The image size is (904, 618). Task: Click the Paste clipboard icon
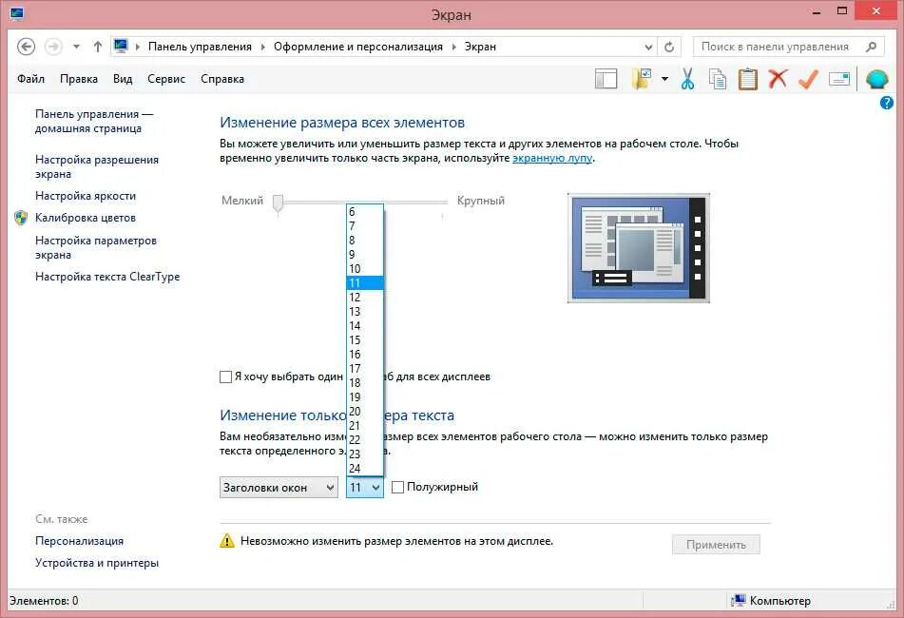(748, 79)
